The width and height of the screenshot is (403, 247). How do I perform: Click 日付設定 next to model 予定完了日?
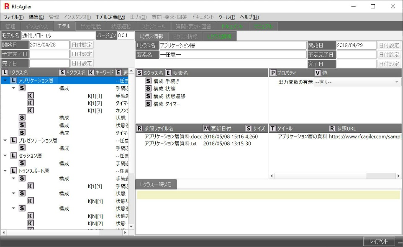pos(82,54)
